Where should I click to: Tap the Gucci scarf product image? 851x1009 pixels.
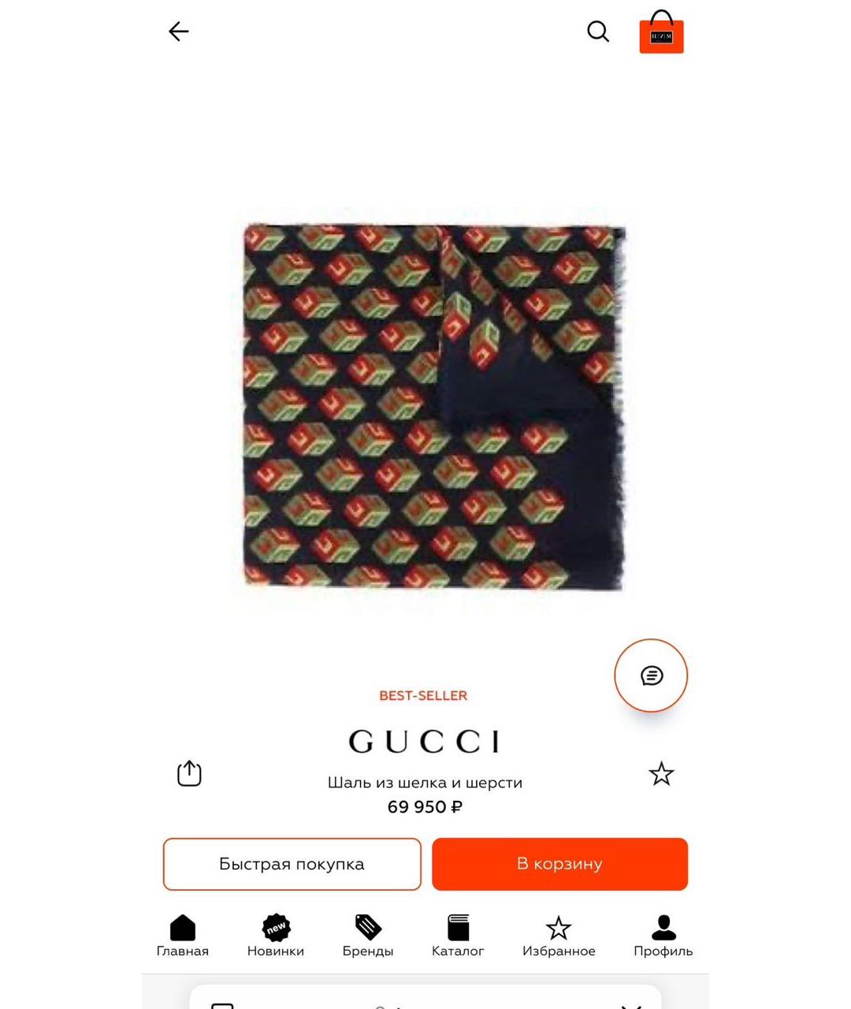pos(434,407)
